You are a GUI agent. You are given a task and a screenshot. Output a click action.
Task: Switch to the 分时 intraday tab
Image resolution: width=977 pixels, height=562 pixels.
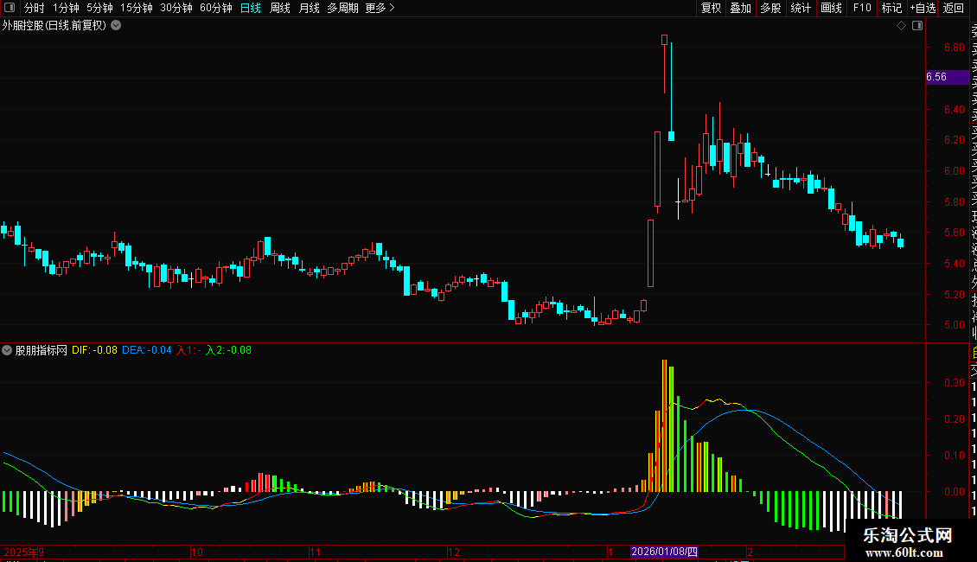[x=35, y=8]
